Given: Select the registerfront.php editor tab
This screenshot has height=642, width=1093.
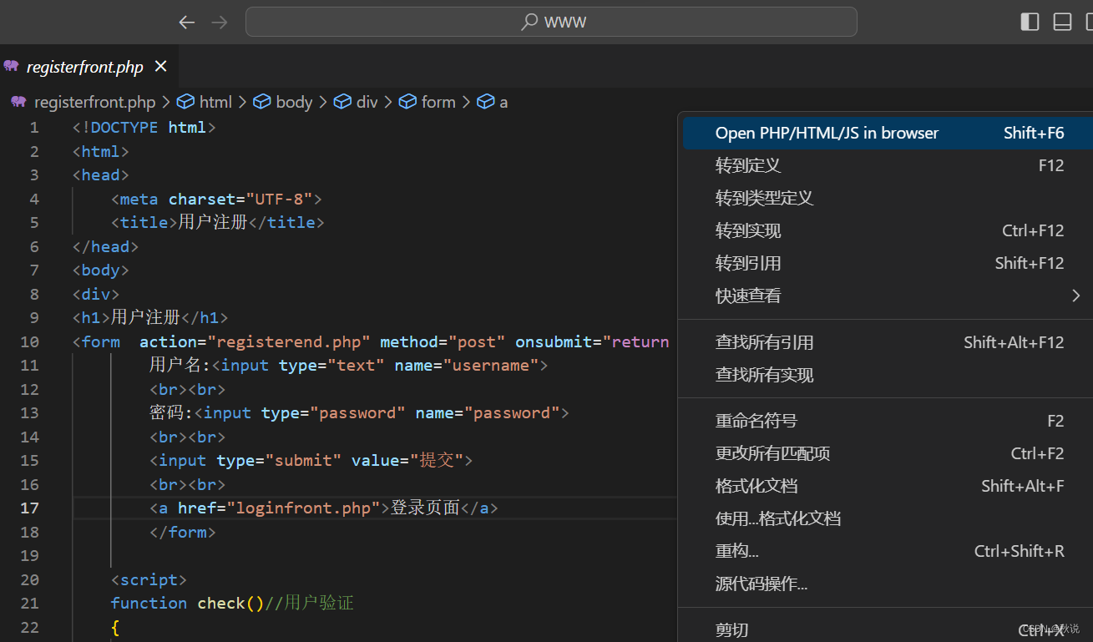Looking at the screenshot, I should 89,67.
